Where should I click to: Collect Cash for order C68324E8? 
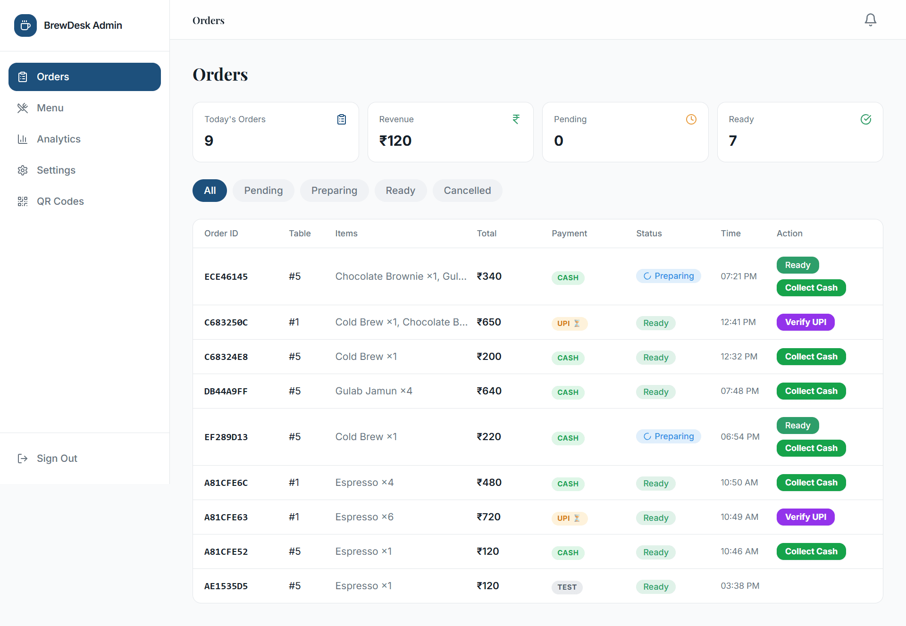pyautogui.click(x=811, y=357)
